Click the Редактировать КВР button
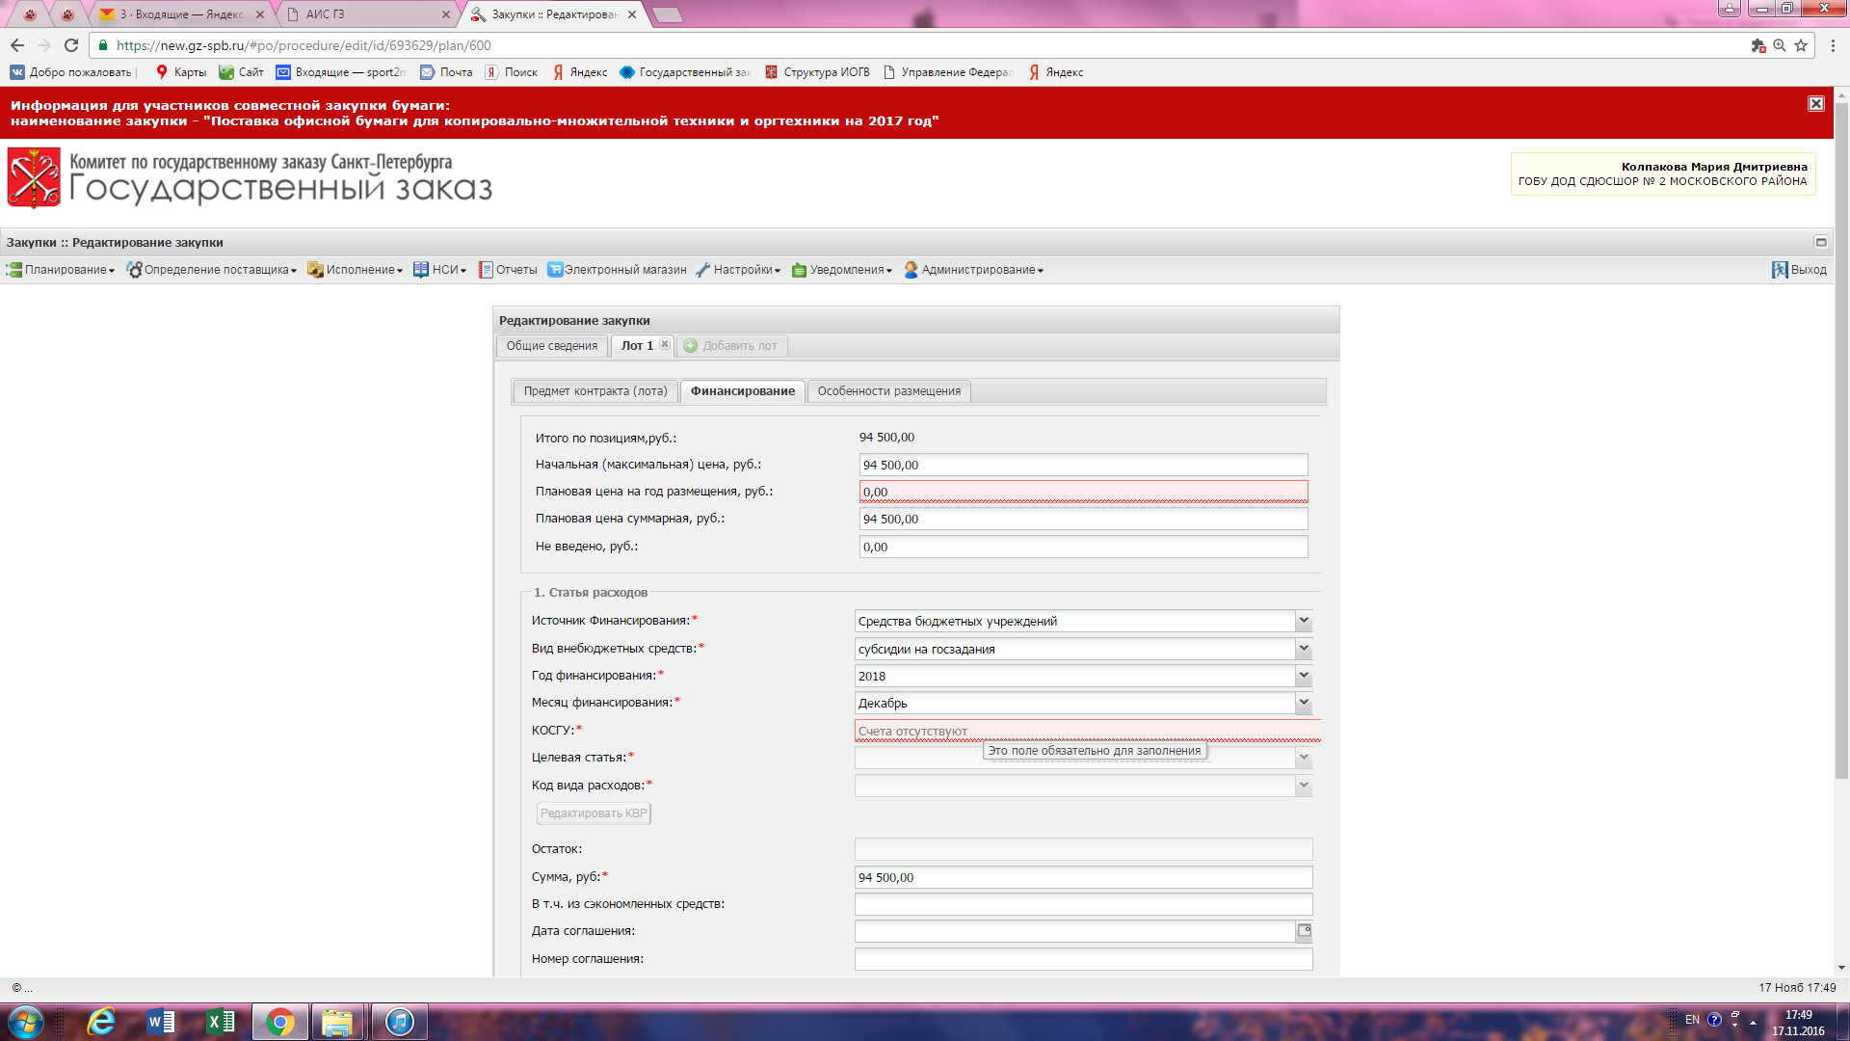The image size is (1850, 1041). coord(594,814)
